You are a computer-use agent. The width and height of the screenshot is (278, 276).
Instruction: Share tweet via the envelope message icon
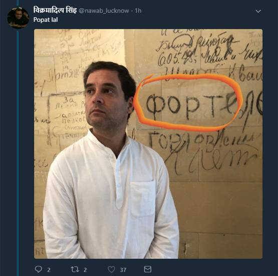tap(148, 269)
